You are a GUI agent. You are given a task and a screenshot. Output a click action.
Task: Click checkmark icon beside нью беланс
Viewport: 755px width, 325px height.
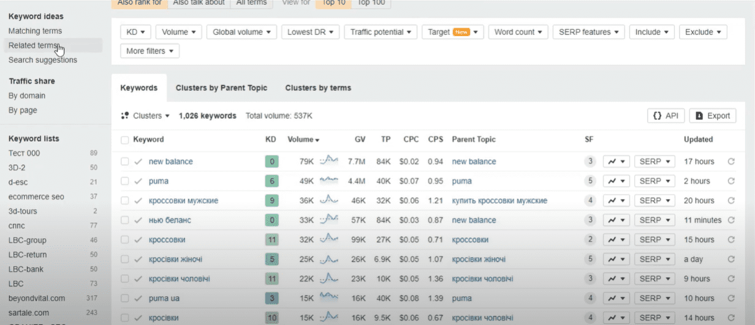[138, 220]
